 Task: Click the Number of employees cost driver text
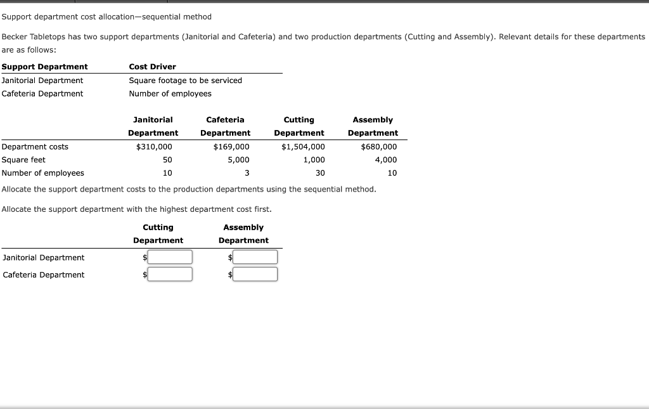click(169, 93)
